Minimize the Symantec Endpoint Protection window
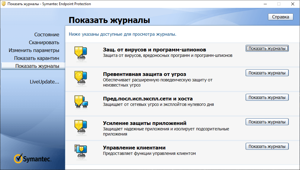Screen dimensions: 300x170 265,4
